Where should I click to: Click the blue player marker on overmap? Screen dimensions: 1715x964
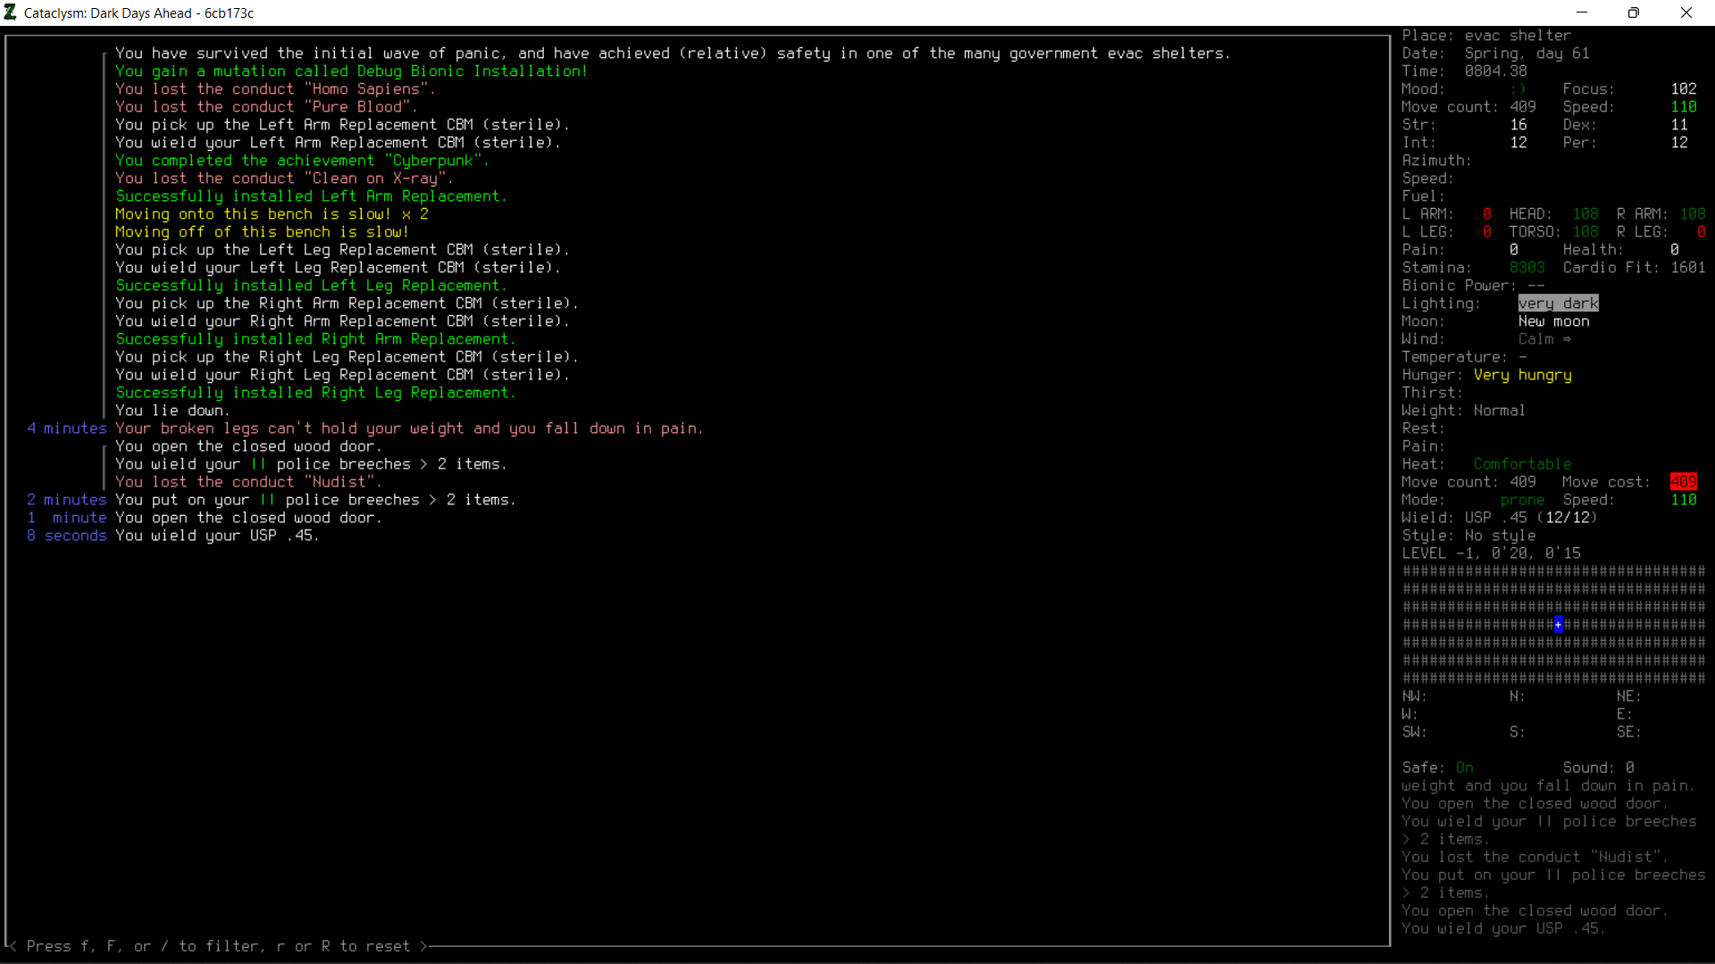pos(1558,625)
